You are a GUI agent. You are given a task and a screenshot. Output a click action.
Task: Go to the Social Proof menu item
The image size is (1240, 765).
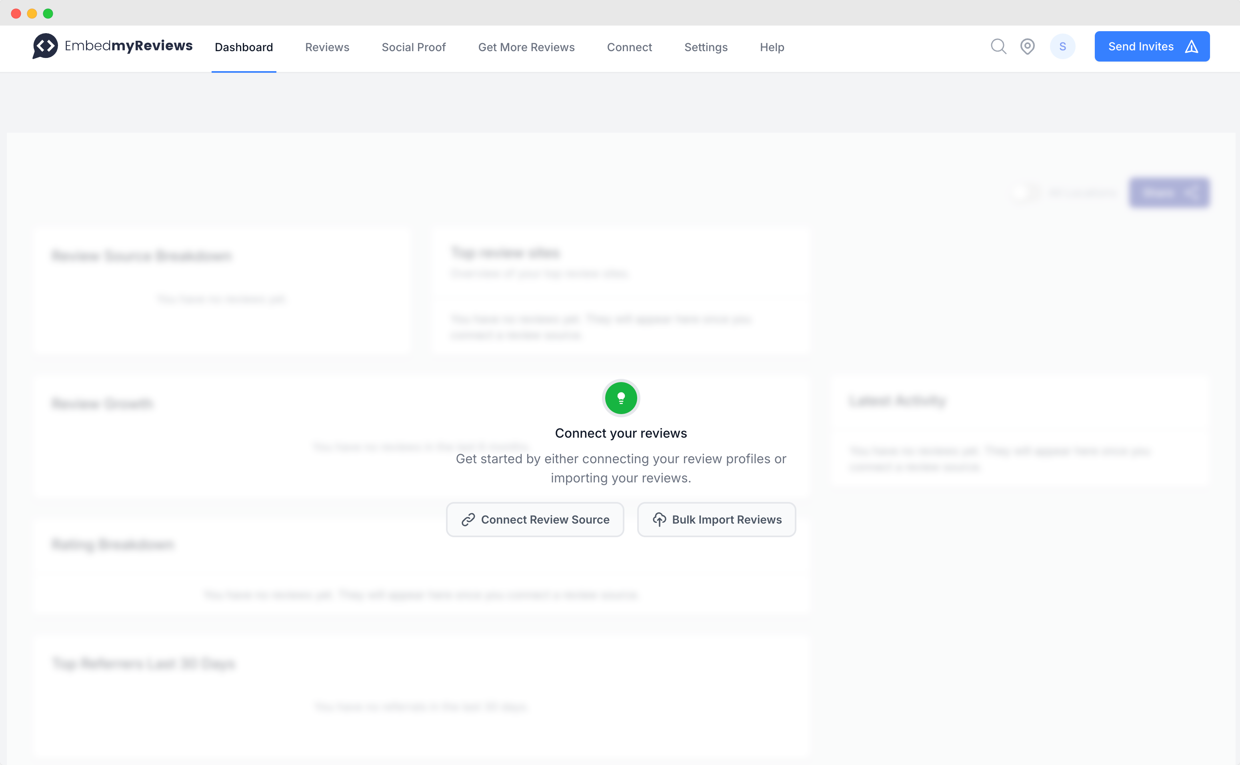(413, 47)
